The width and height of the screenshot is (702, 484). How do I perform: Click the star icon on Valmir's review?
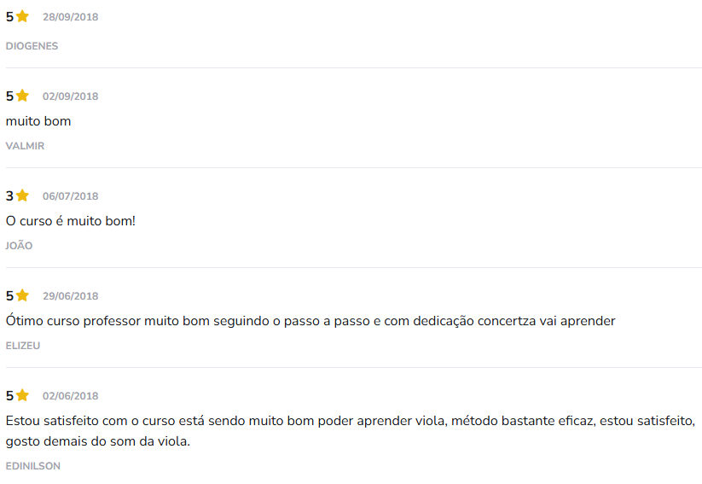22,96
